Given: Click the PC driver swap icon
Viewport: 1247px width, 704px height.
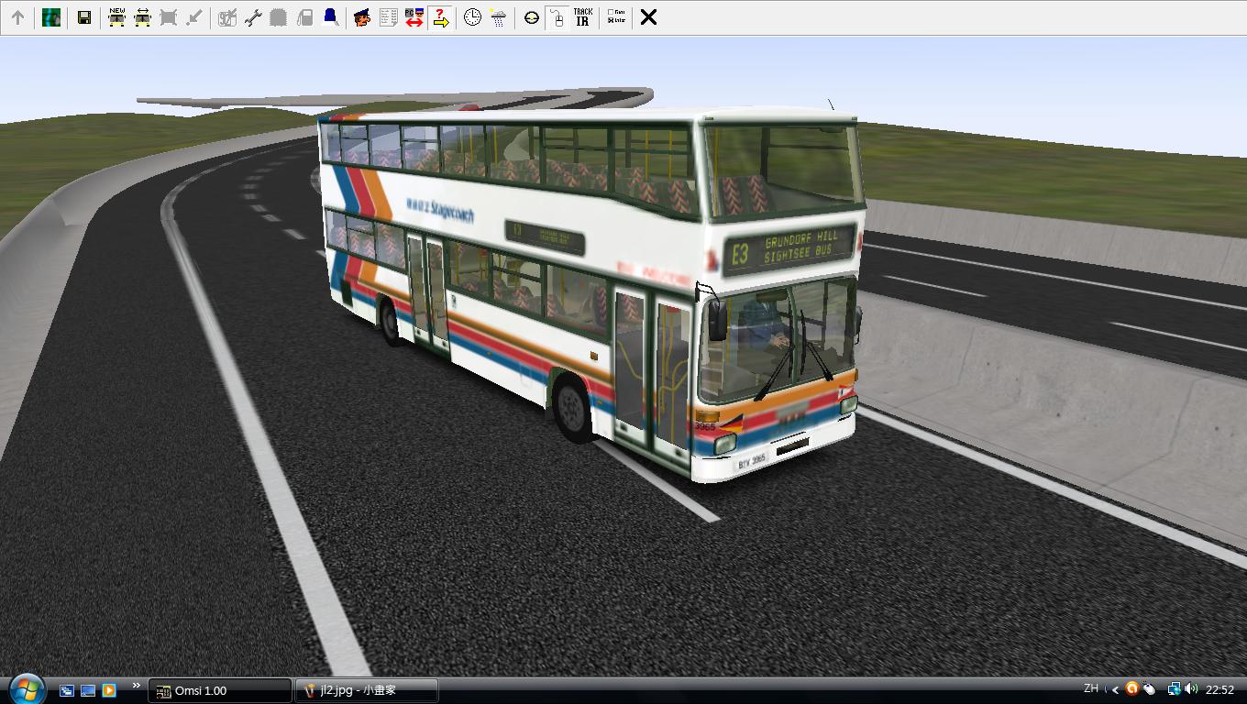Looking at the screenshot, I should tap(414, 17).
